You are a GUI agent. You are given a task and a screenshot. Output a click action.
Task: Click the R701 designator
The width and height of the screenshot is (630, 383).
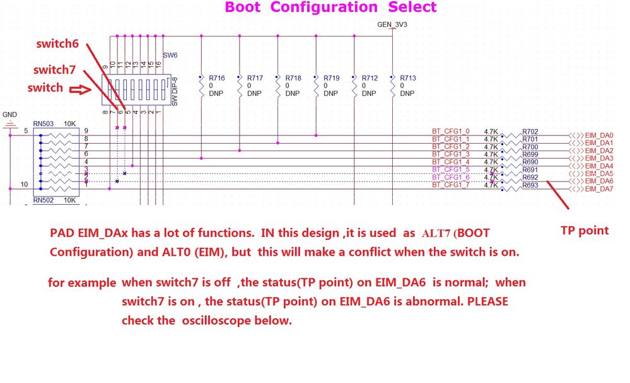click(x=530, y=139)
